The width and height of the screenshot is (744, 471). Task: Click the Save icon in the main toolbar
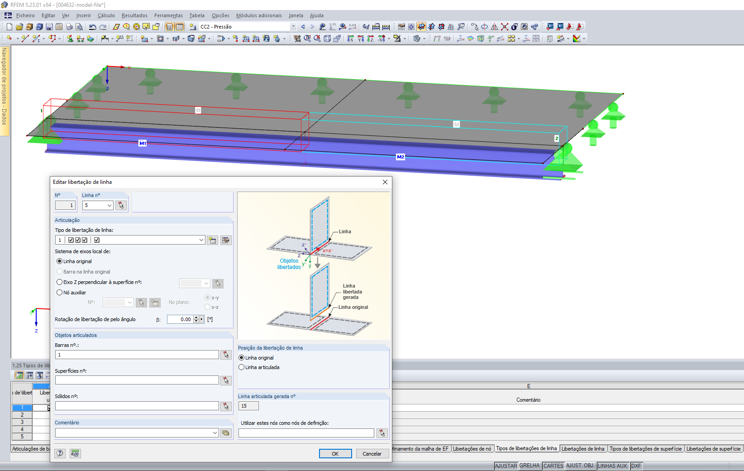[49, 27]
